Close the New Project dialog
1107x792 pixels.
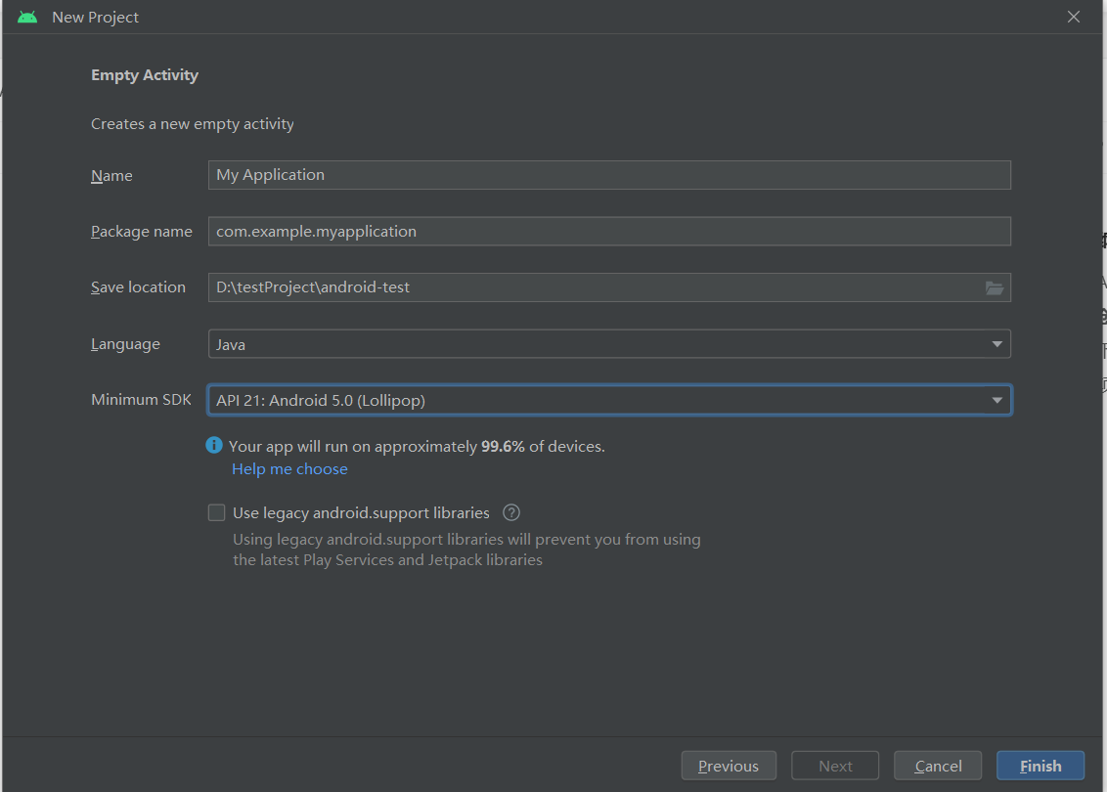(1073, 17)
